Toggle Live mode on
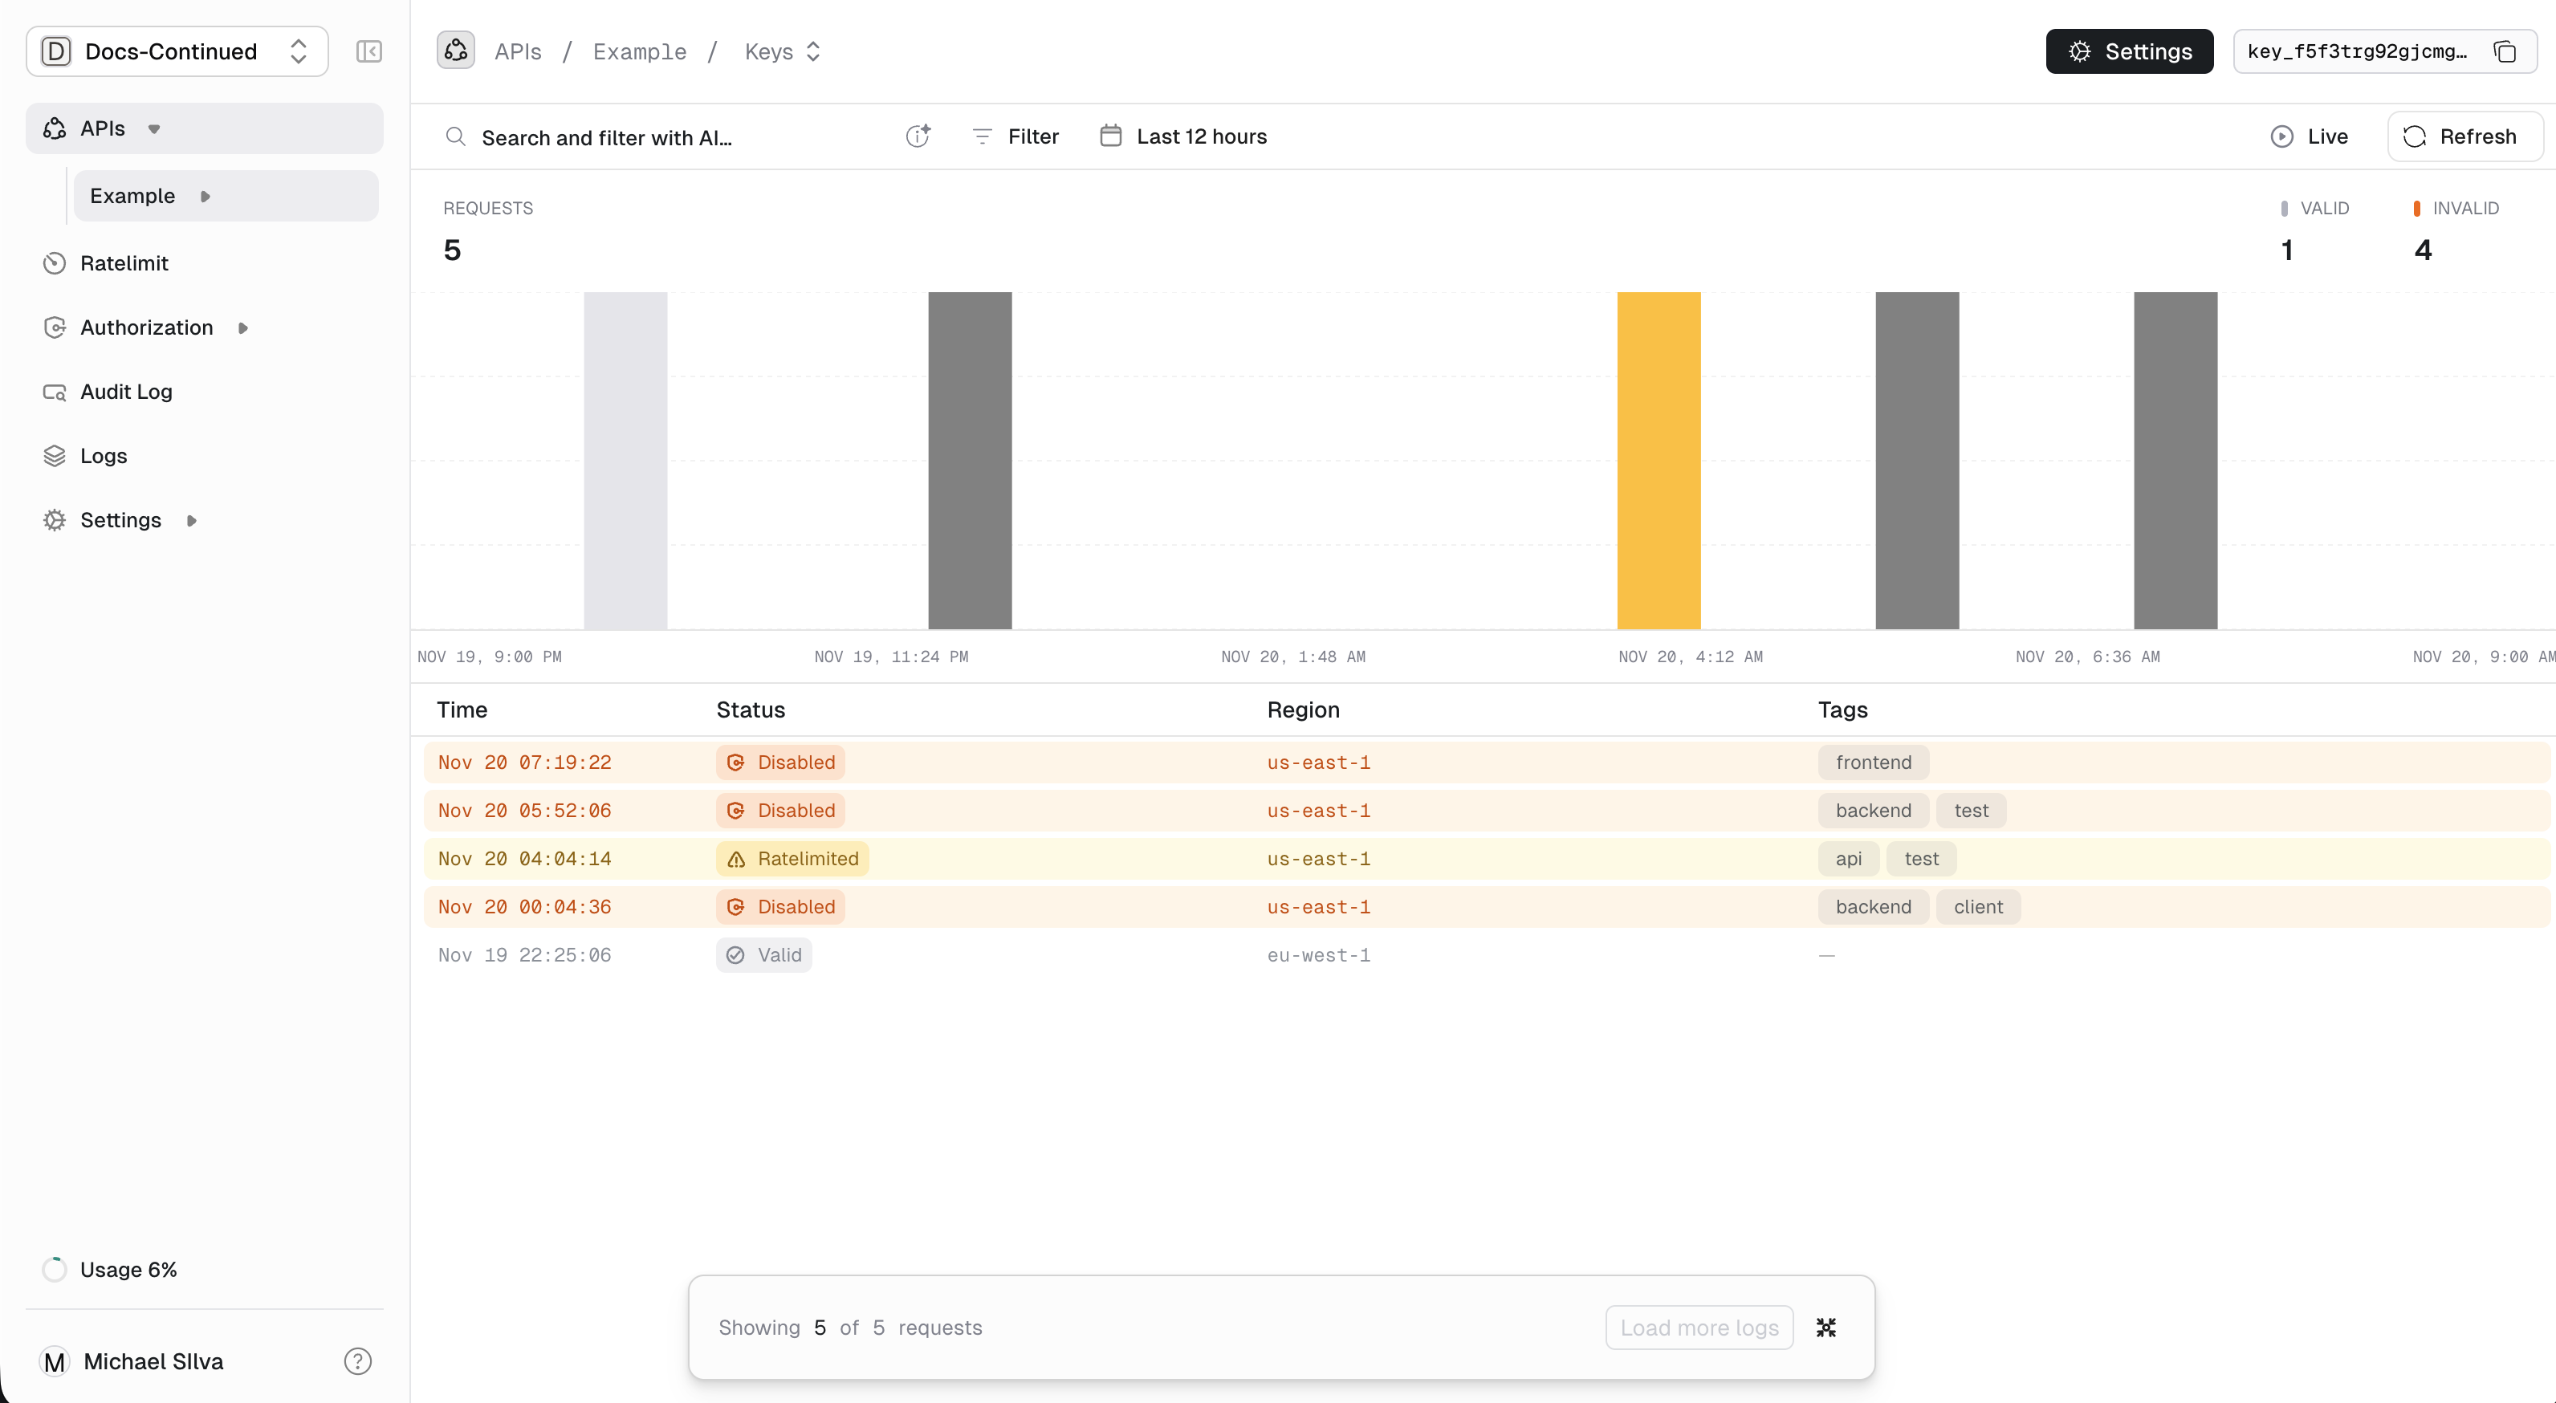Image resolution: width=2556 pixels, height=1403 pixels. [2309, 137]
